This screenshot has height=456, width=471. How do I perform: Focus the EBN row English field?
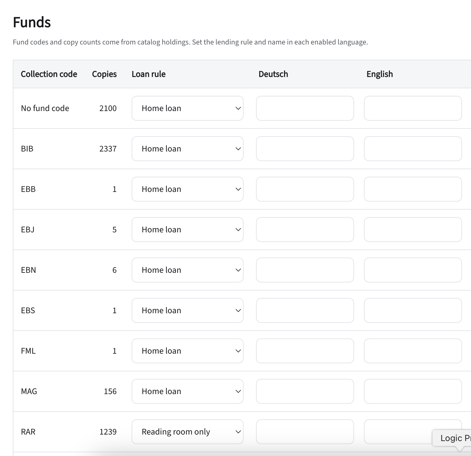tap(413, 270)
